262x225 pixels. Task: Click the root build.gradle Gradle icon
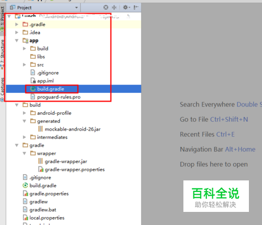coord(25,186)
